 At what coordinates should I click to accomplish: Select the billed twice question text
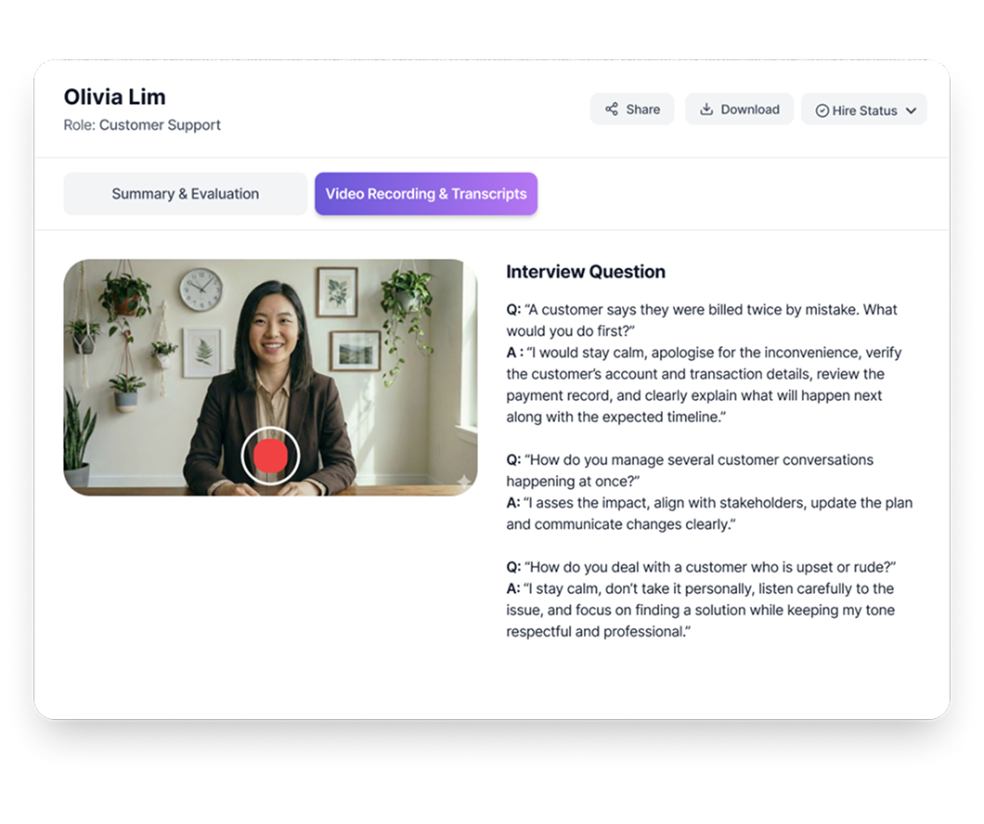702,320
